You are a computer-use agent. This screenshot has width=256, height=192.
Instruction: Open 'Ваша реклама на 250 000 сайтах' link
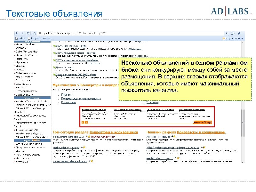[x=76, y=75]
